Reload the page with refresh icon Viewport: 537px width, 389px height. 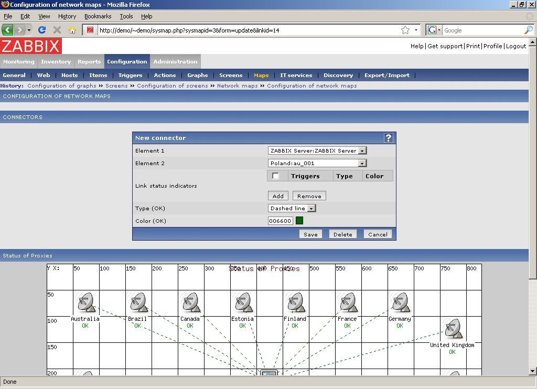pyautogui.click(x=42, y=30)
